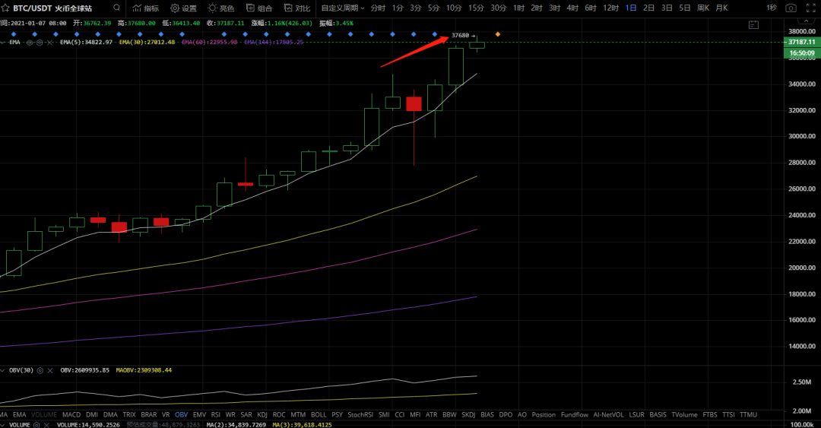Open the 指标 indicators menu
The width and height of the screenshot is (821, 428).
(145, 8)
